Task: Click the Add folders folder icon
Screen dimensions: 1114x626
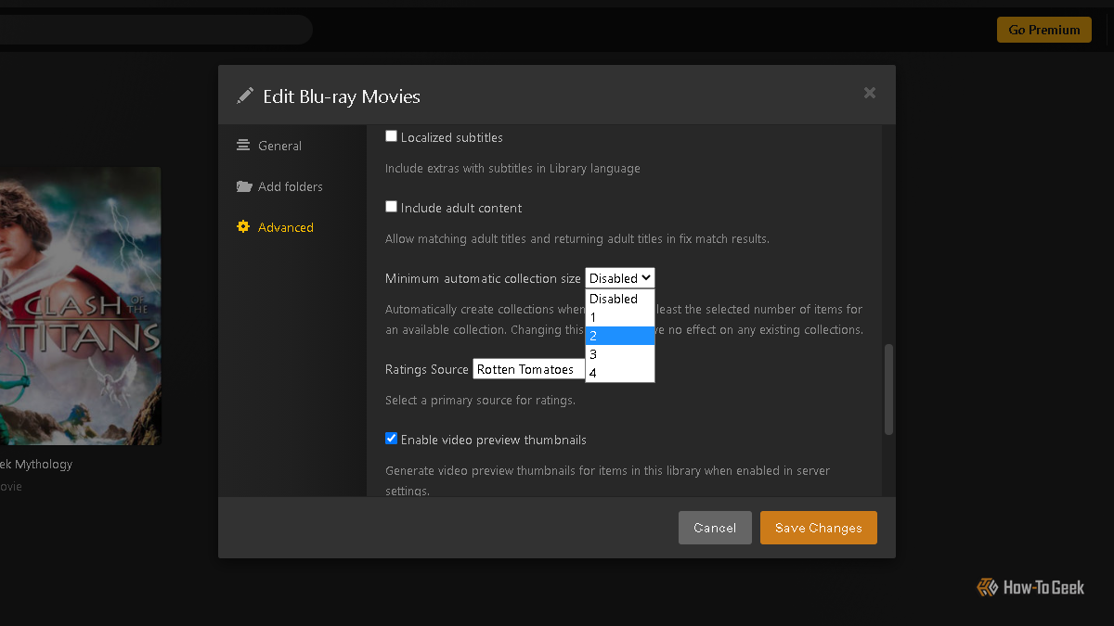Action: point(244,186)
